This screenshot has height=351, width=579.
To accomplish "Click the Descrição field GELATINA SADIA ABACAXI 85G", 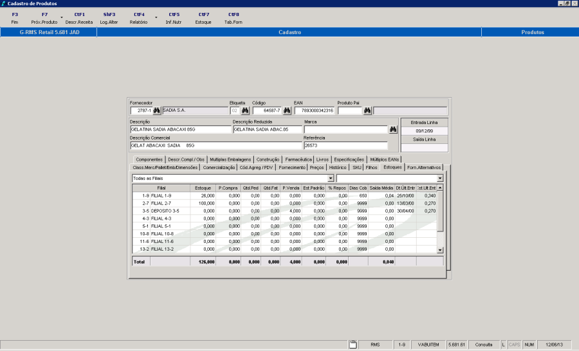I will 181,129.
